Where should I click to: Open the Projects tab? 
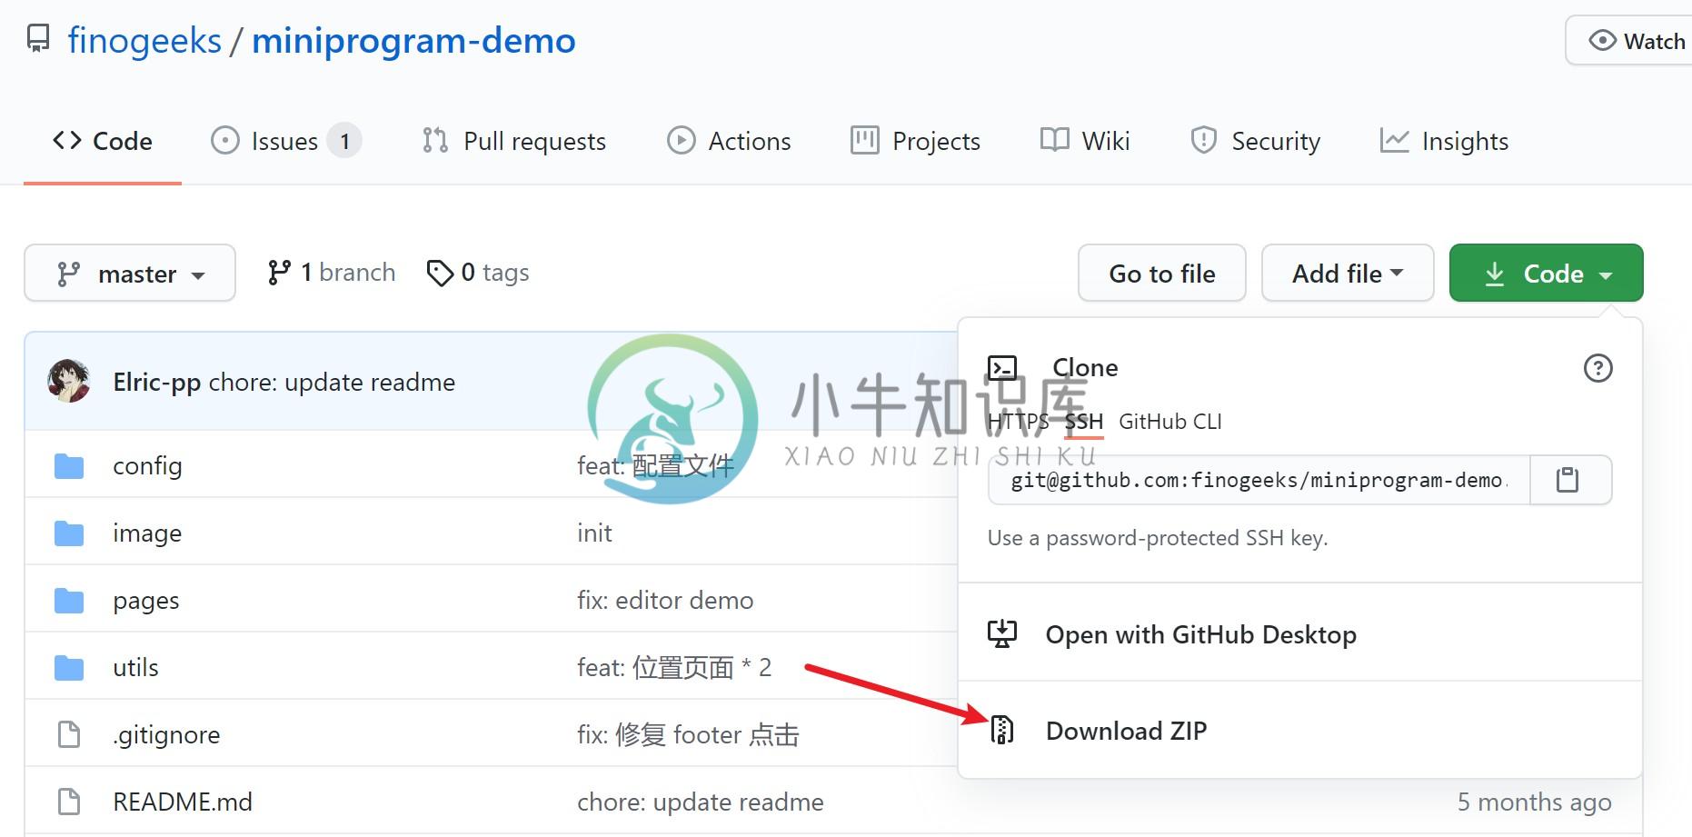point(915,141)
